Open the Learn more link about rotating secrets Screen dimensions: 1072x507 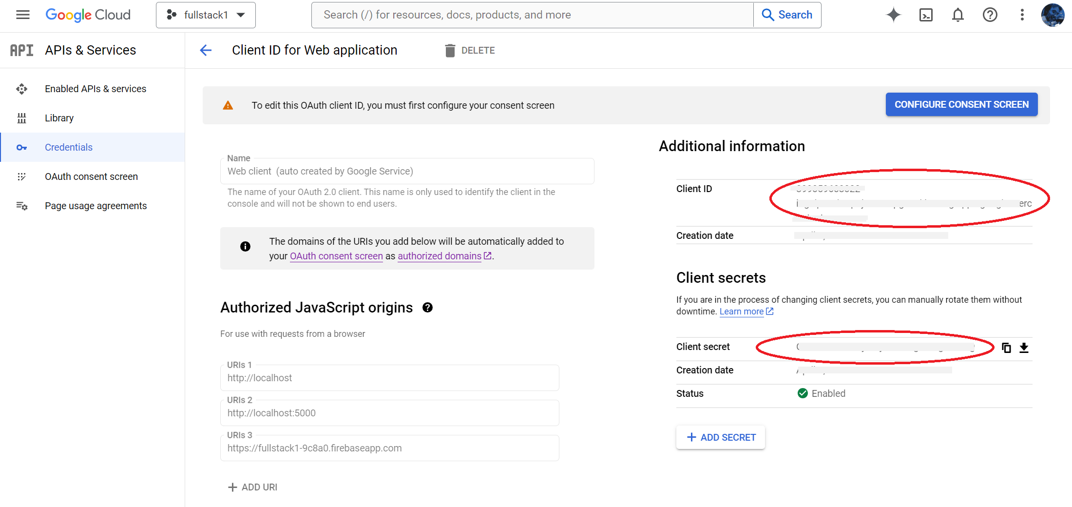pos(742,311)
